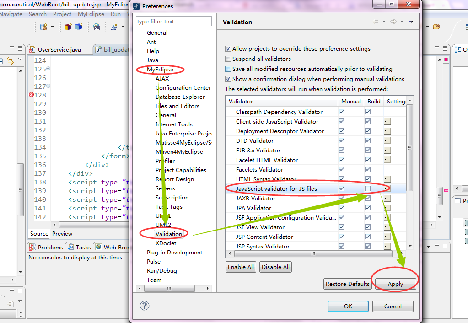Screen dimensions: 468x323
Task: Open the Navigate menu
Action: [x=11, y=14]
